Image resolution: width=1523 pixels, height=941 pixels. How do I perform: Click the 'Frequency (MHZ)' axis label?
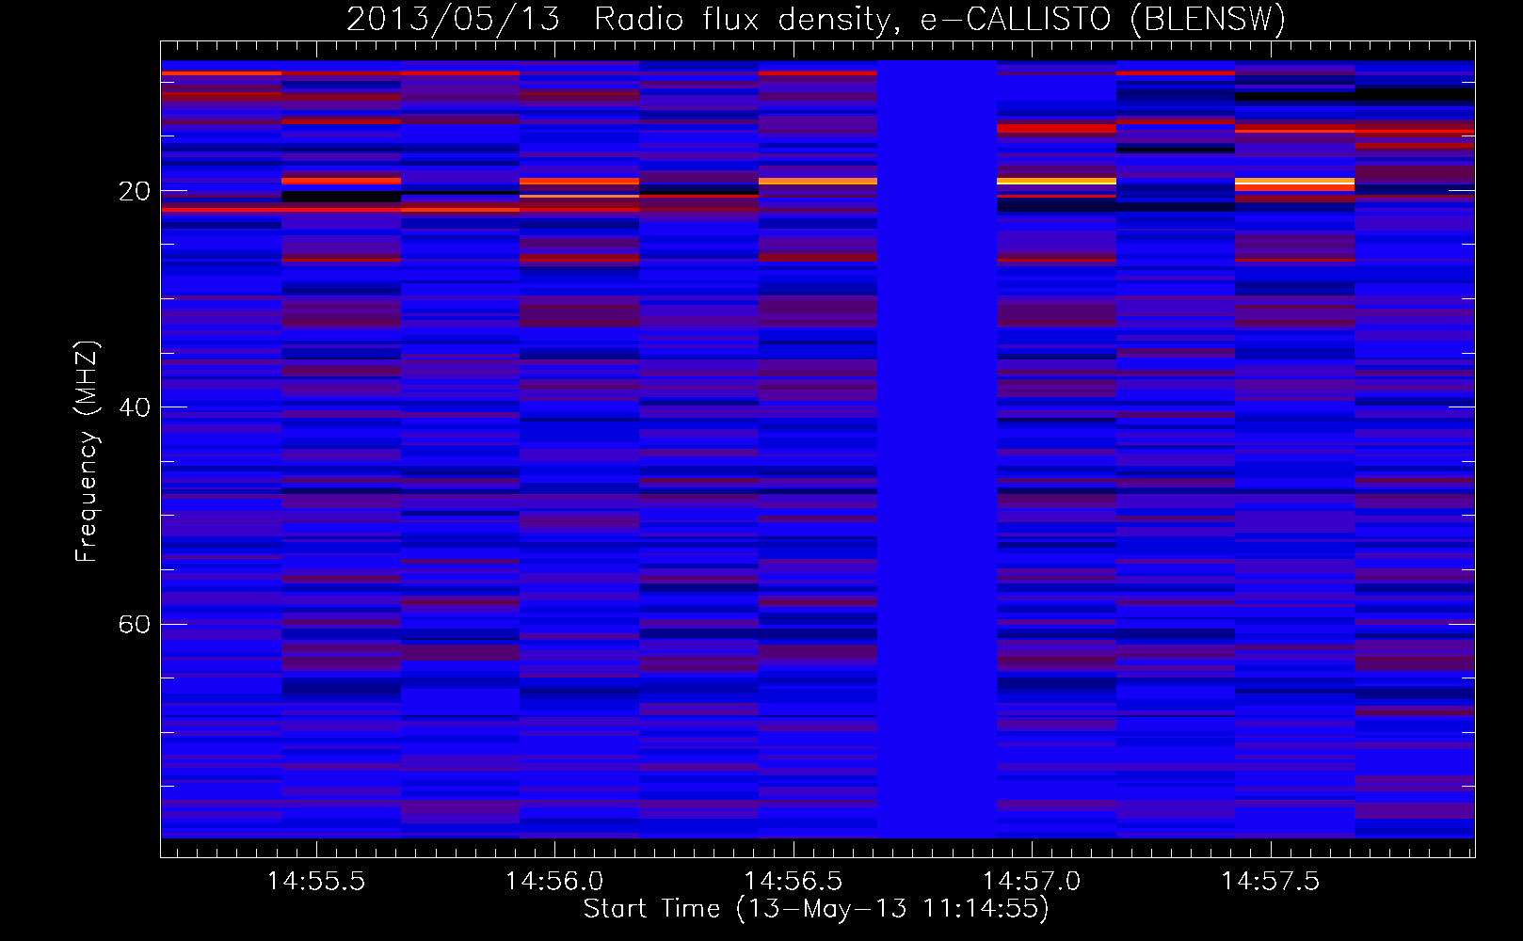(x=87, y=452)
